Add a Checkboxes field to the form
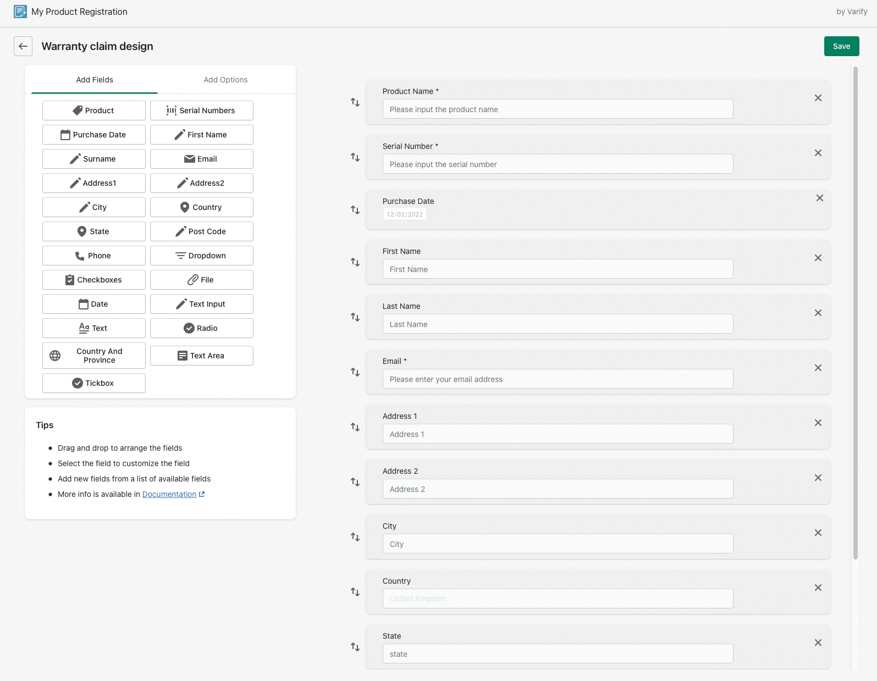This screenshot has width=877, height=681. tap(94, 280)
